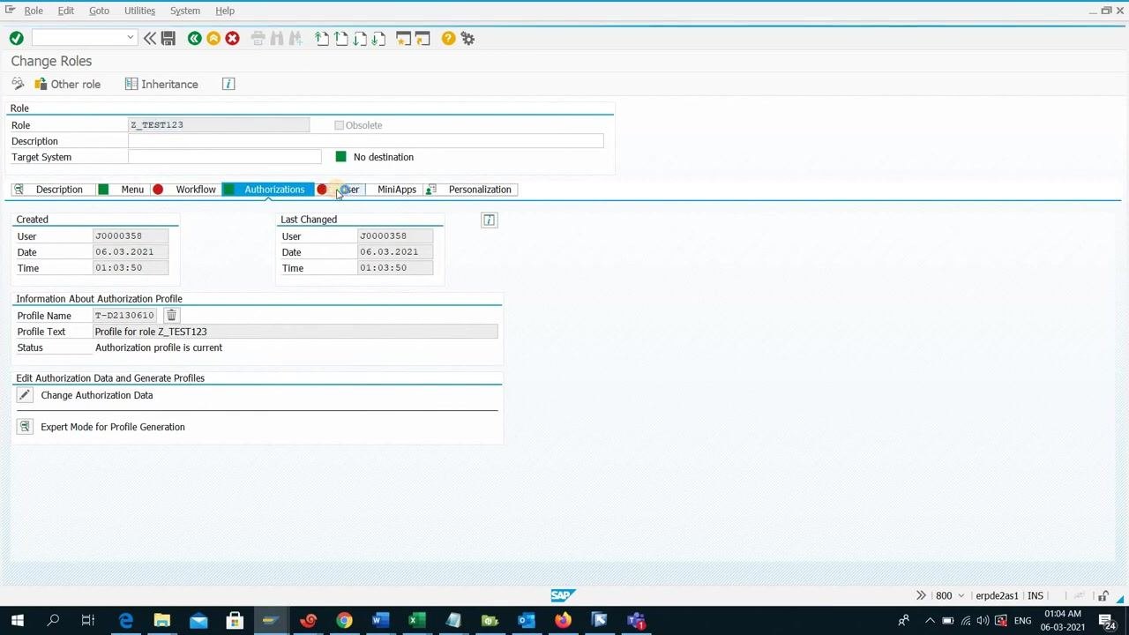This screenshot has height=635, width=1129.
Task: Delete the profile with the trash icon
Action: 171,315
